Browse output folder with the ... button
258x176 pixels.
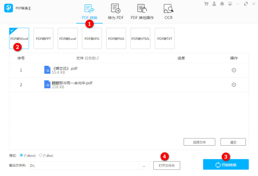click(x=144, y=166)
